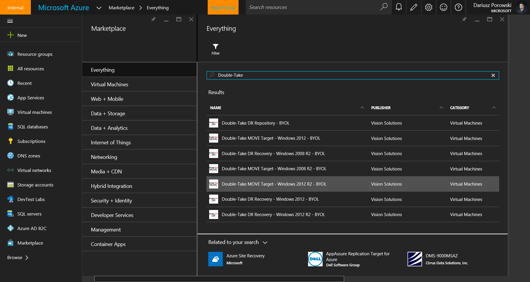Expand Browse more services chevron
The height and width of the screenshot is (282, 530).
27,258
